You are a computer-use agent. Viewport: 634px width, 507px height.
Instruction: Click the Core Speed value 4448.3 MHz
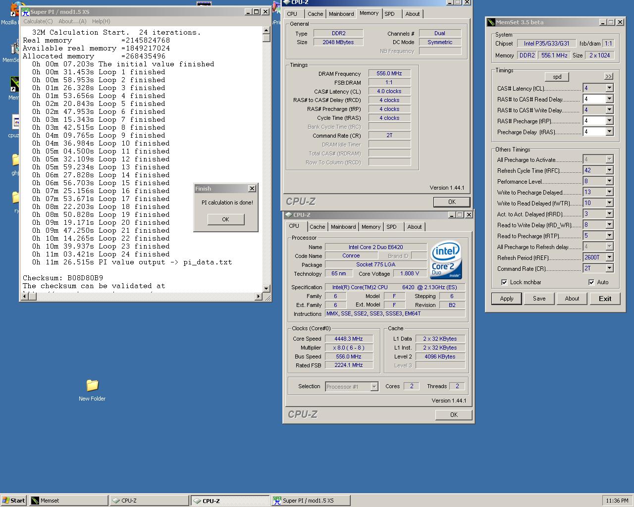click(x=349, y=339)
